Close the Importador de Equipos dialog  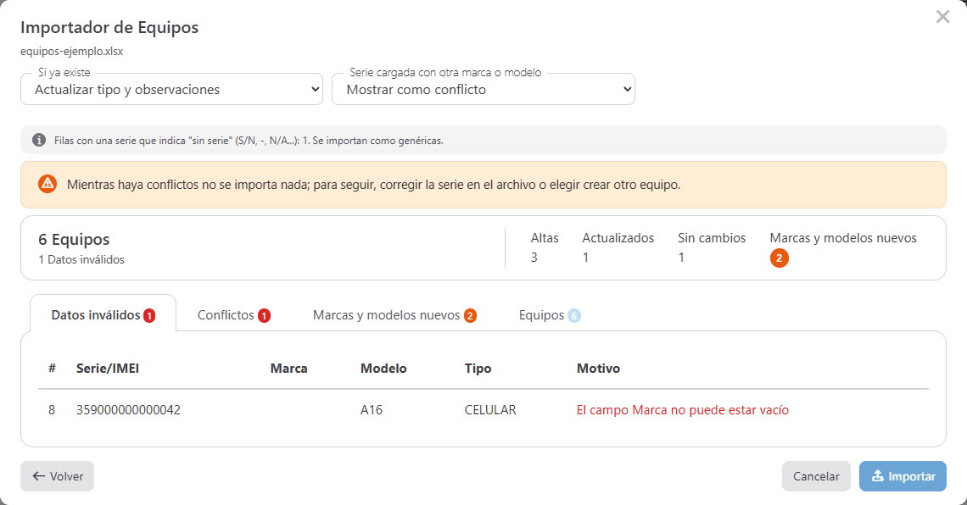click(x=942, y=17)
